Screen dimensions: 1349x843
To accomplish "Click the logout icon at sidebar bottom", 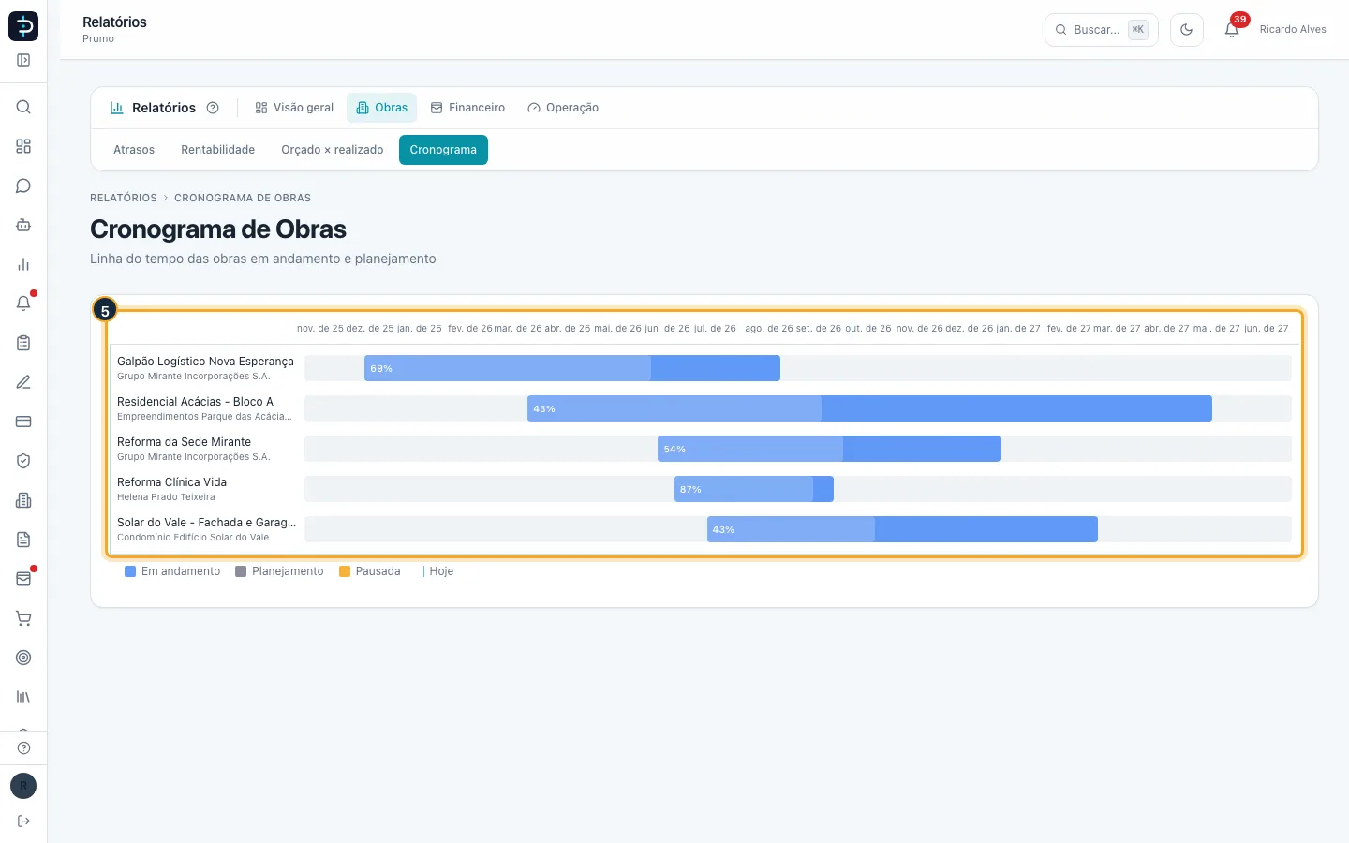I will pos(23,821).
